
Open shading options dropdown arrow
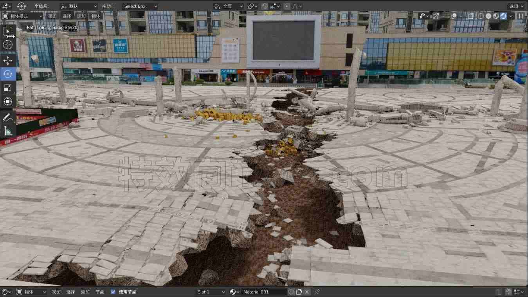511,16
